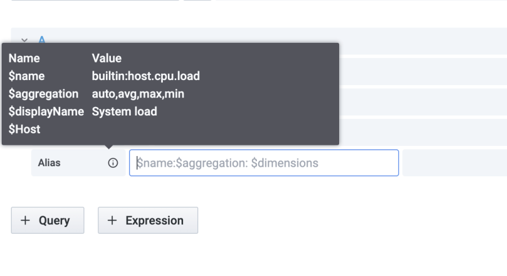Add a new query with Query button
This screenshot has width=507, height=276.
tap(48, 220)
